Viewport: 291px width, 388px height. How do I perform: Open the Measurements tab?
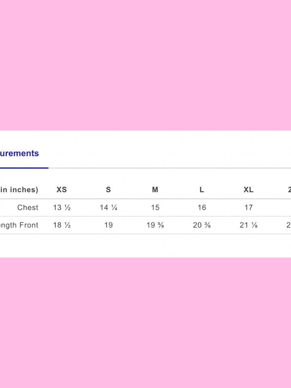click(x=19, y=153)
